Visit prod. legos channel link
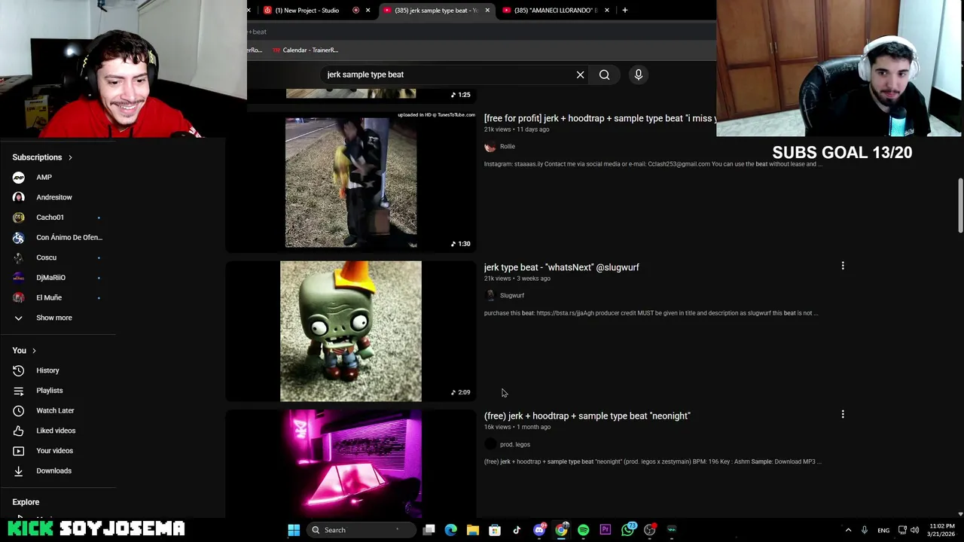The width and height of the screenshot is (964, 542). point(514,445)
